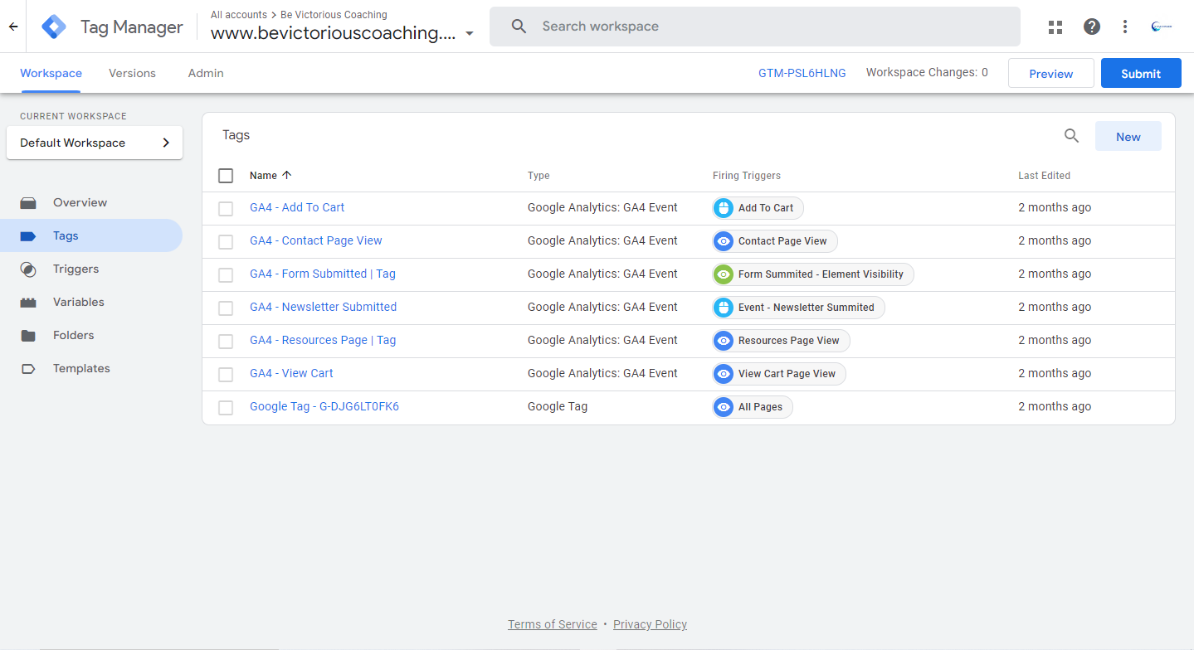
Task: Click the Preview button
Action: point(1050,73)
